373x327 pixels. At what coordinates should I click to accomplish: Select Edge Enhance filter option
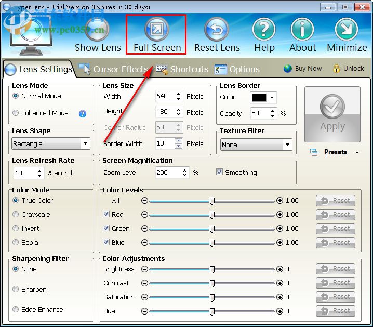pos(16,309)
